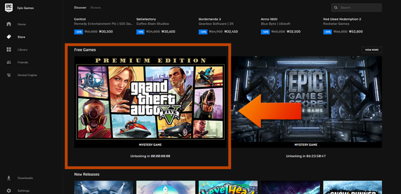The image size is (401, 194).
Task: Open Home in the sidebar
Action: point(22,24)
